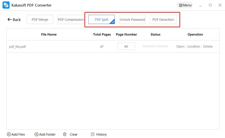
Task: Click the Clear trash can icon
Action: pyautogui.click(x=65, y=134)
